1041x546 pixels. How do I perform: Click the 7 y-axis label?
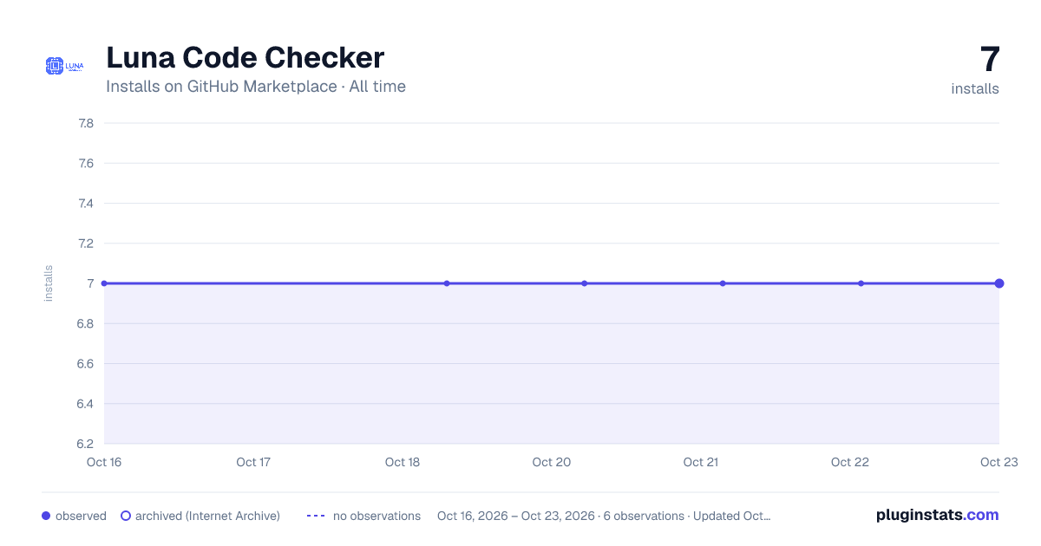(x=90, y=283)
